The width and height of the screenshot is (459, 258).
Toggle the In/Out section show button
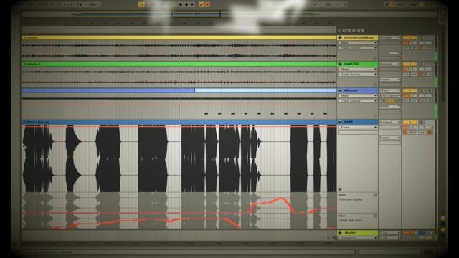443,219
